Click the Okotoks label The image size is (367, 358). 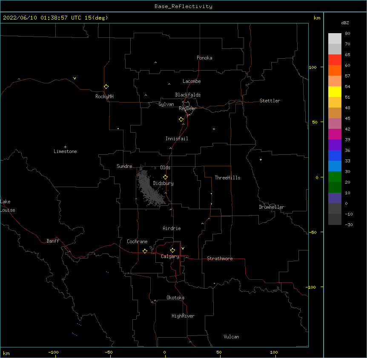(175, 298)
